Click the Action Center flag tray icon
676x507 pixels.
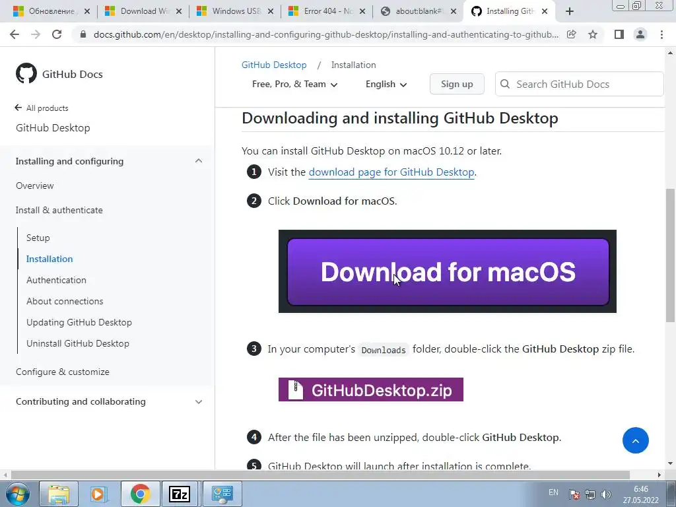(x=574, y=494)
